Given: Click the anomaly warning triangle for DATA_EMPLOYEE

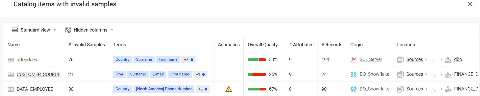Looking at the screenshot, I should (x=229, y=89).
